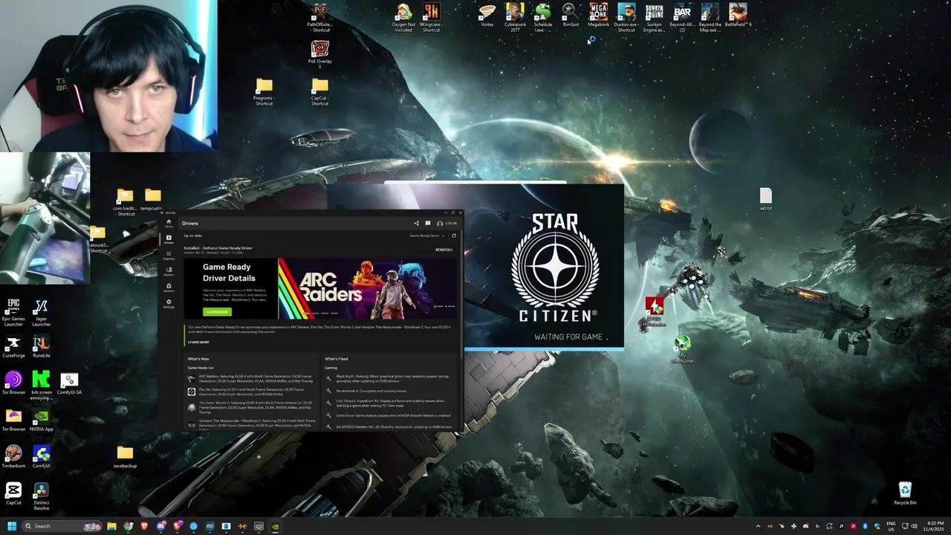Open the Cyberpunk 2077 desktop shortcut
Image resolution: width=951 pixels, height=535 pixels.
coord(515,17)
